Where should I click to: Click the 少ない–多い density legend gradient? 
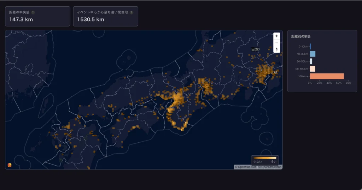(265, 158)
